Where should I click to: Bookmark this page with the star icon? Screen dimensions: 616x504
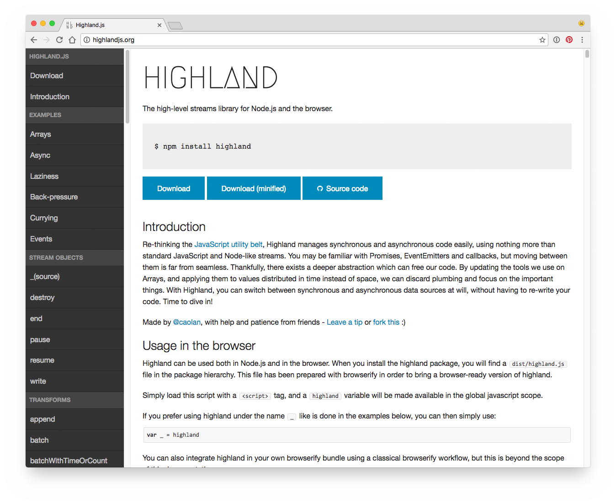click(x=542, y=40)
